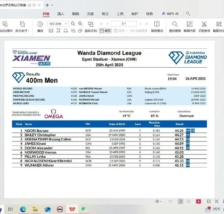Click the page number 1/1 field
The image size is (224, 214).
click(124, 24)
